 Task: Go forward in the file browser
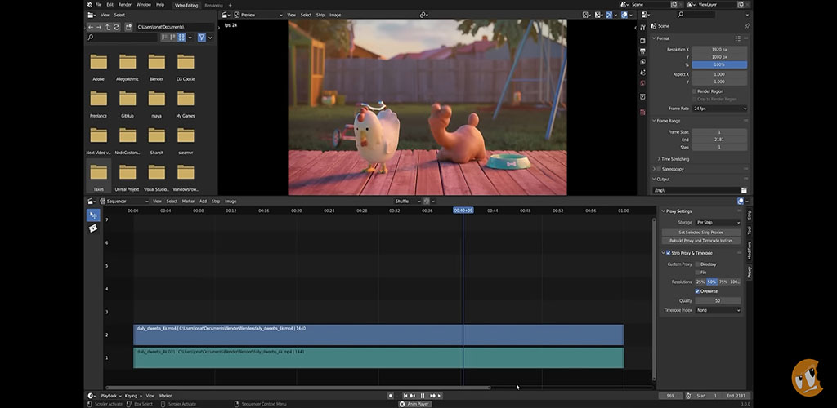[x=99, y=27]
